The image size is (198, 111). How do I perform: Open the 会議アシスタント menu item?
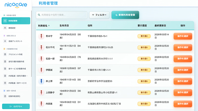point(16,41)
